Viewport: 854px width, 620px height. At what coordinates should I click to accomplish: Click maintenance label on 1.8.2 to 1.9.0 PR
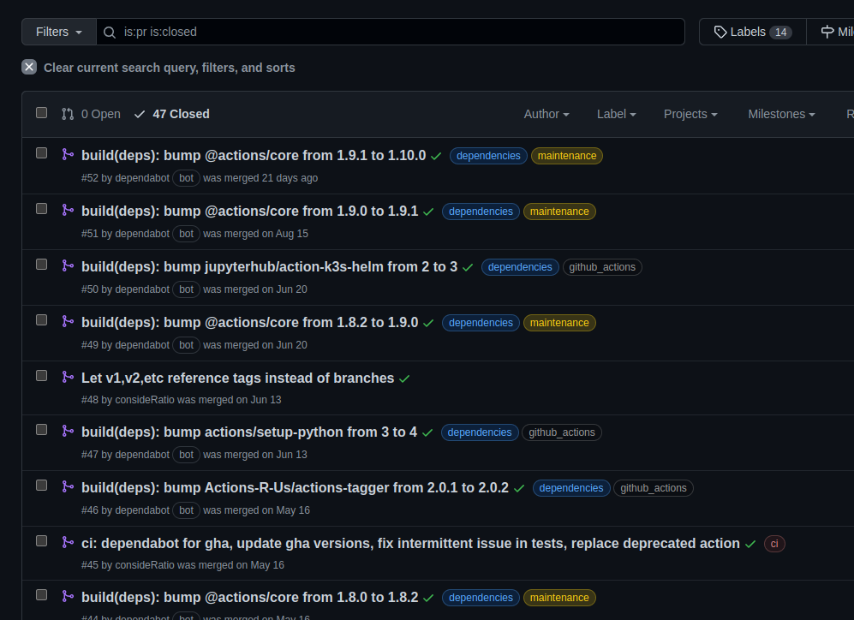(559, 323)
